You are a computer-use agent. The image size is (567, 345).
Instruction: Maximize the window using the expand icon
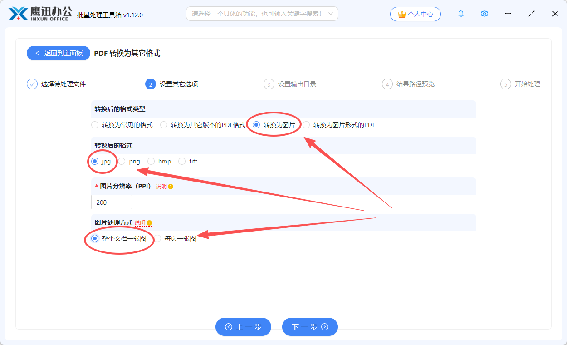[x=532, y=14]
